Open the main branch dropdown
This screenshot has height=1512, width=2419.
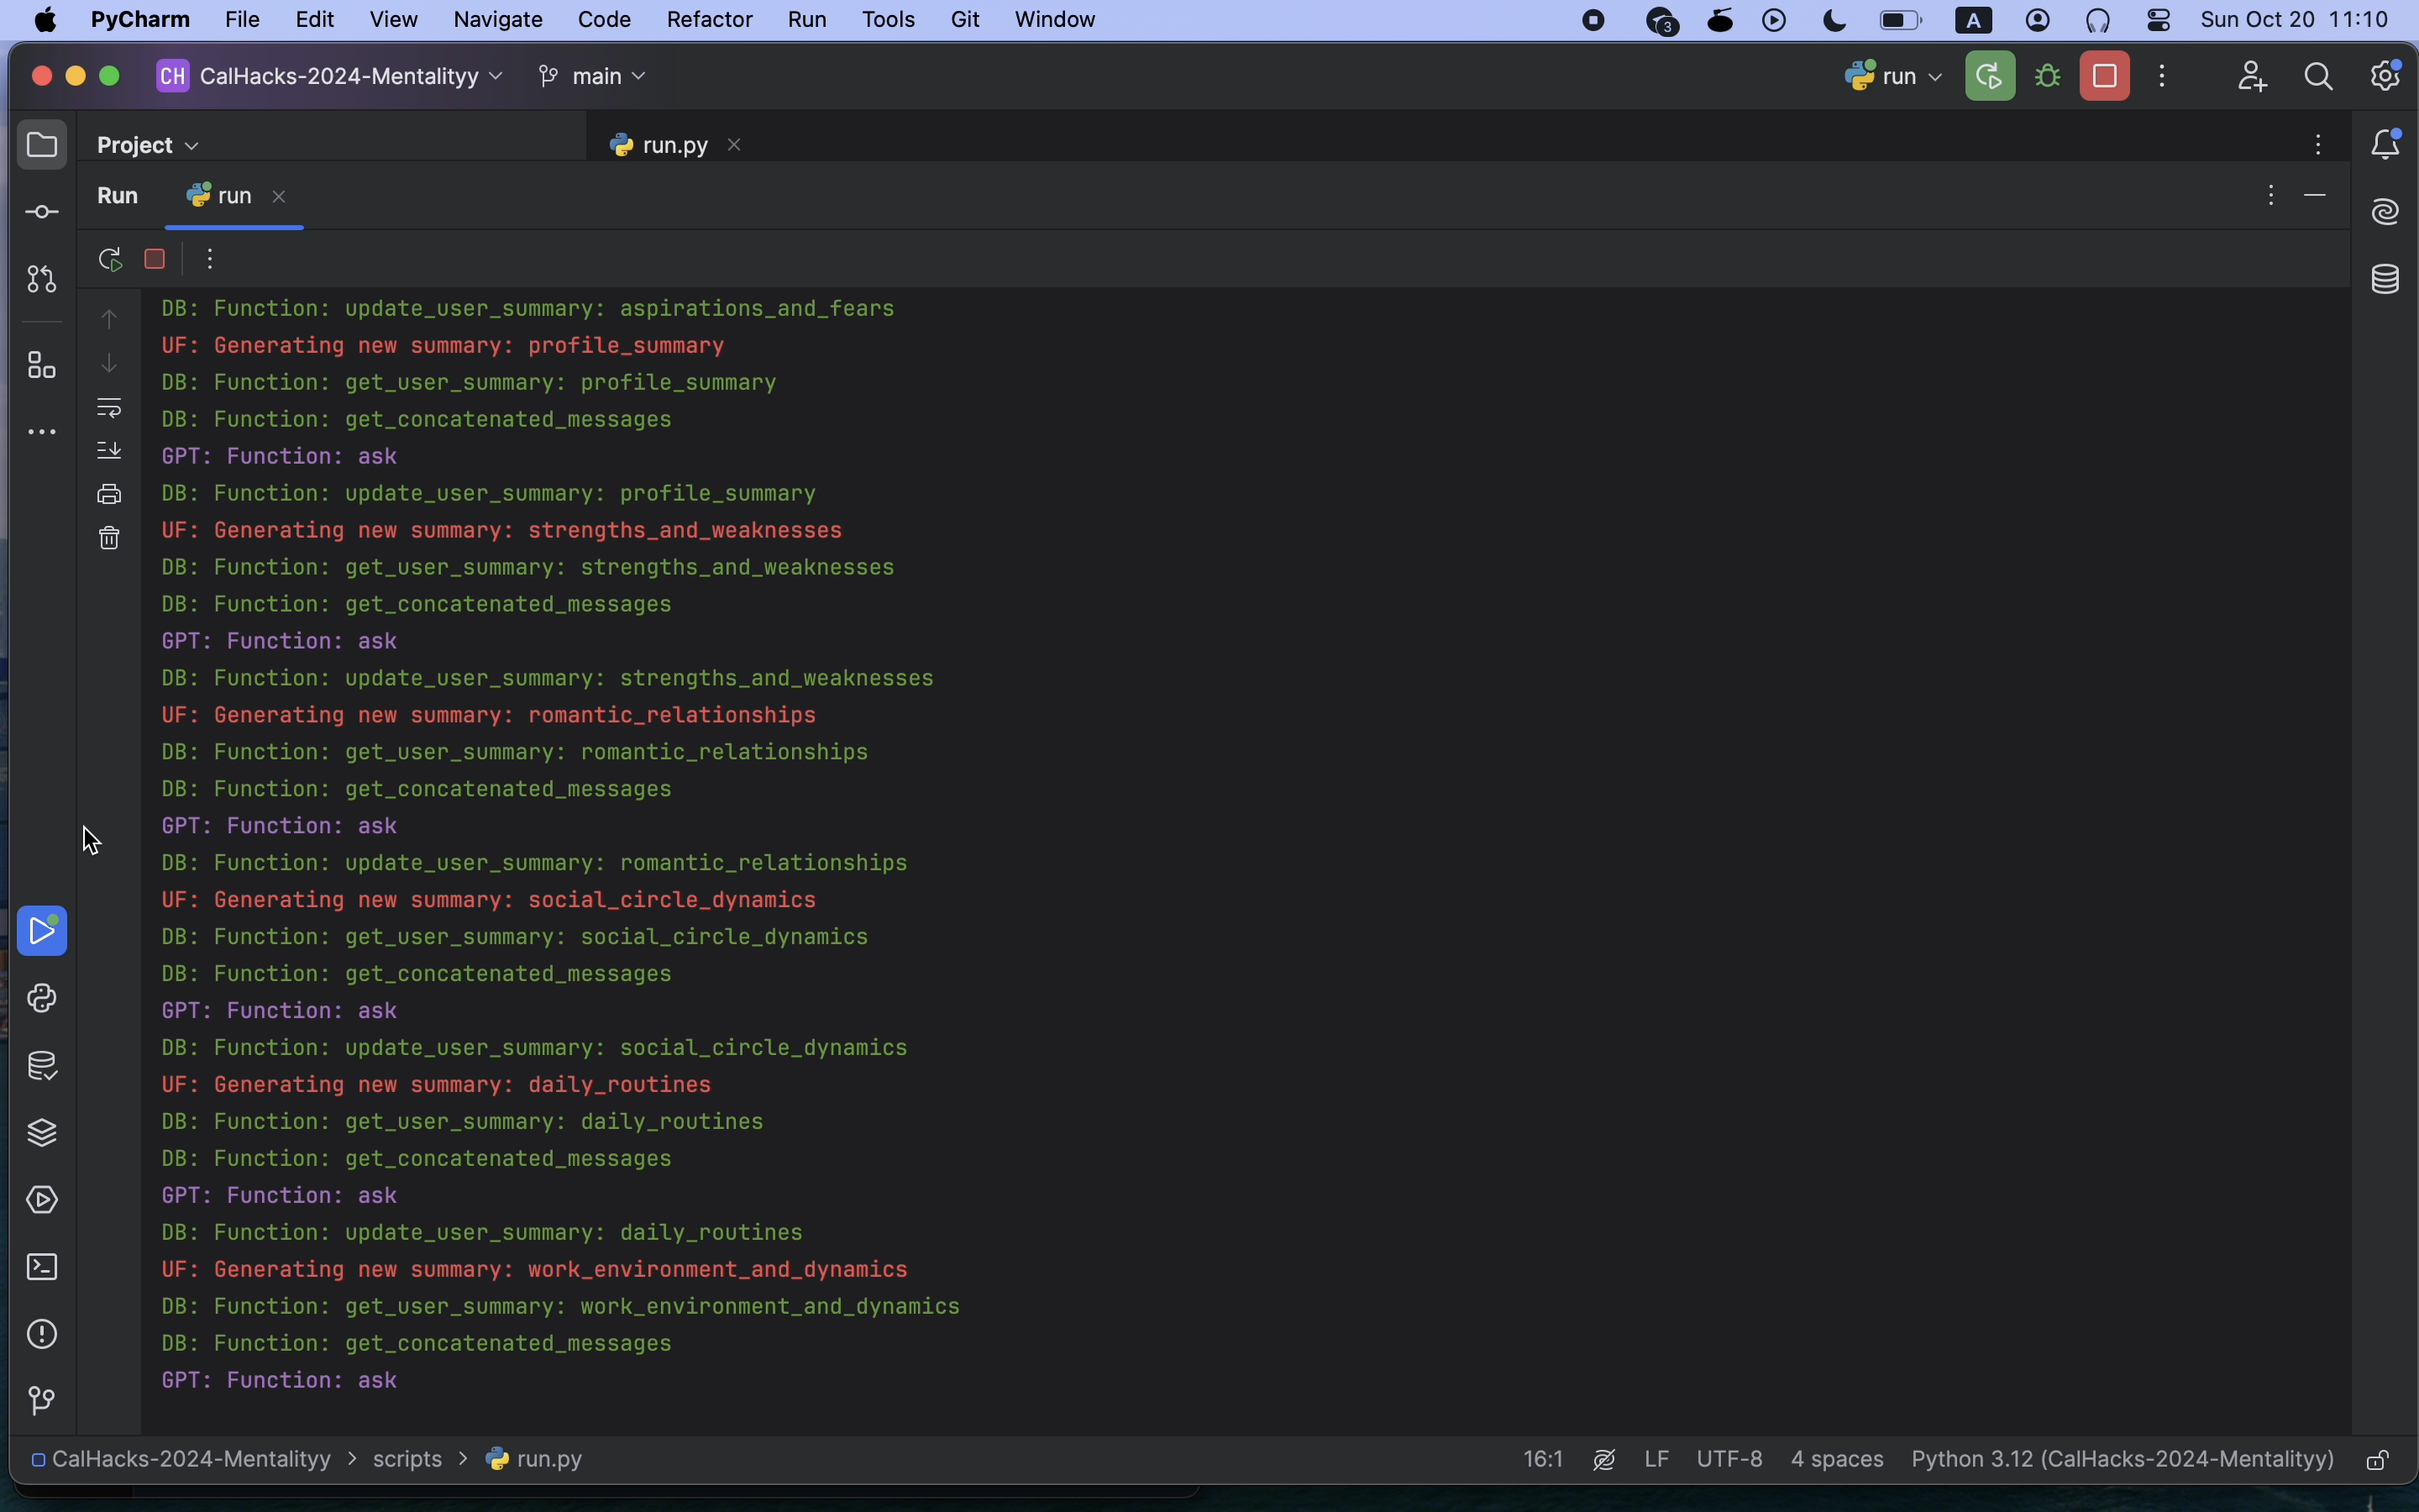click(594, 77)
